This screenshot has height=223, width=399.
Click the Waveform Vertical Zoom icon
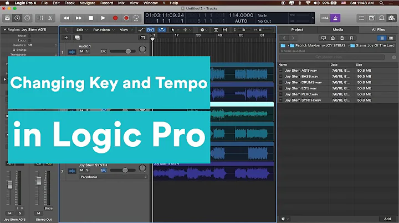[x=216, y=30]
